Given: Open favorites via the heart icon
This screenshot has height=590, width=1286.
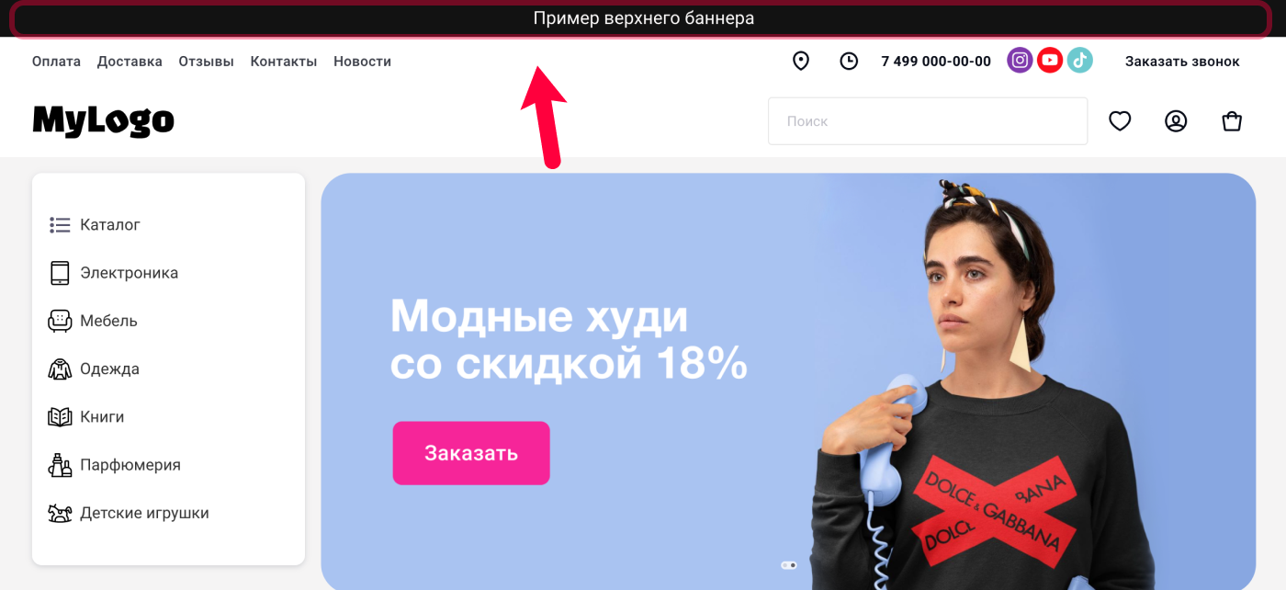Looking at the screenshot, I should click(1120, 121).
